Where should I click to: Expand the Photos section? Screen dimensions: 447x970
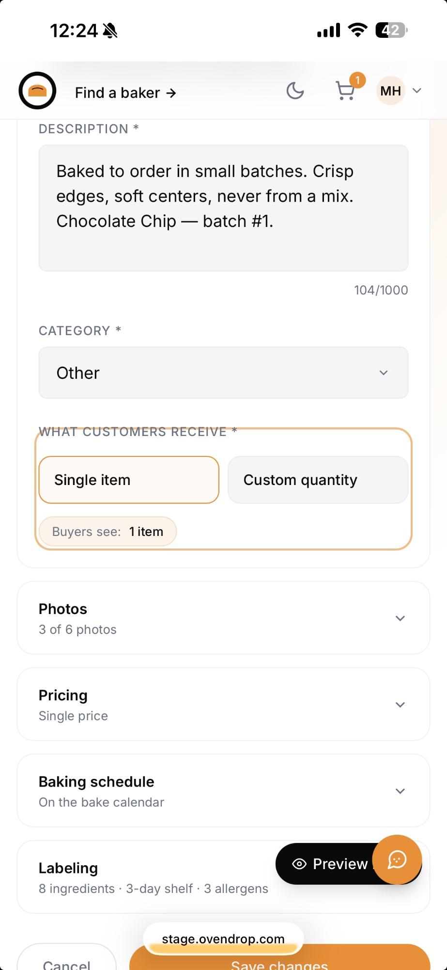pyautogui.click(x=223, y=618)
